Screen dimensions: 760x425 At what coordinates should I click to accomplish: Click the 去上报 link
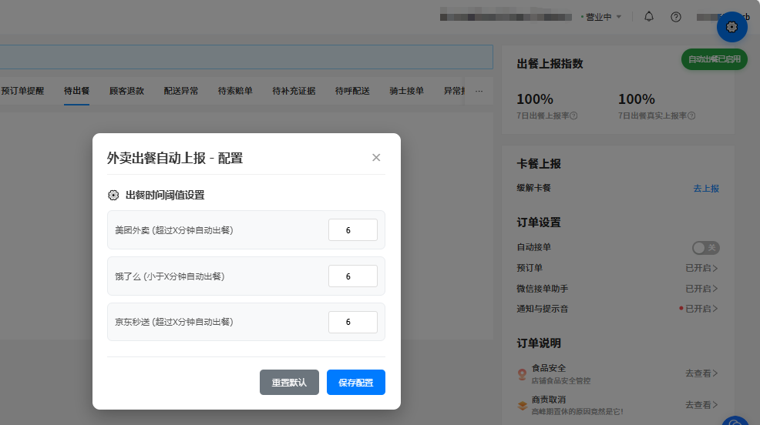coord(706,189)
